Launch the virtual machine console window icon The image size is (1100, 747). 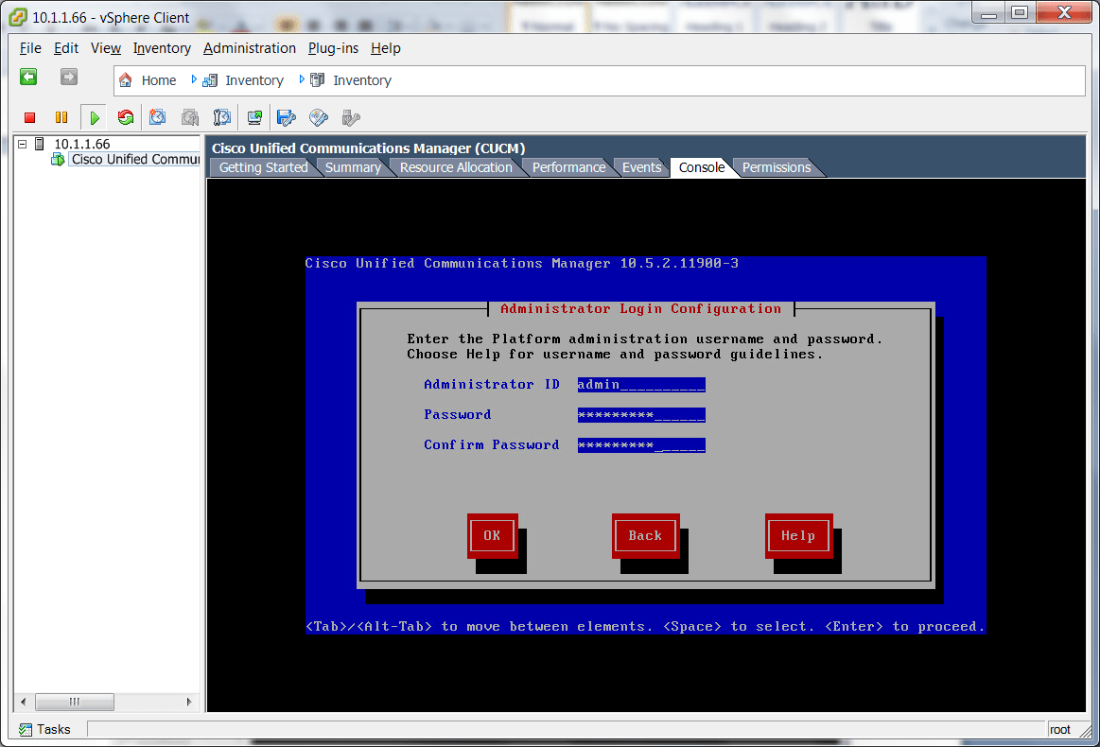[x=254, y=117]
